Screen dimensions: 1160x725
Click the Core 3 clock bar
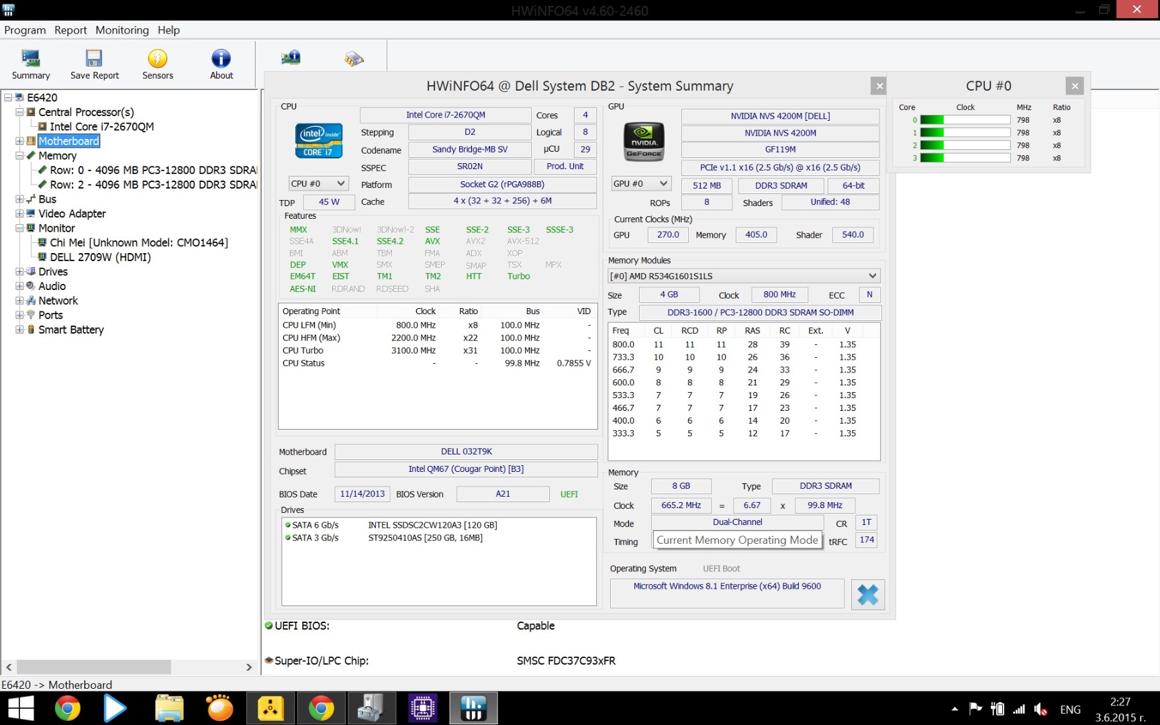pyautogui.click(x=965, y=158)
